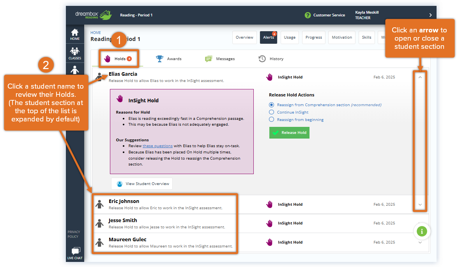Click the HOME breadcrumb link
Viewport: 458px width, 267px height.
point(95,33)
